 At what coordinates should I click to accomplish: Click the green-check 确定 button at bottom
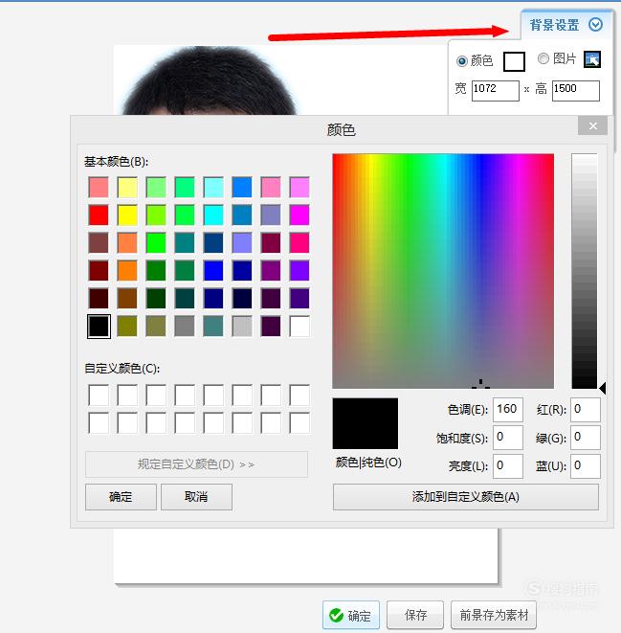(351, 615)
